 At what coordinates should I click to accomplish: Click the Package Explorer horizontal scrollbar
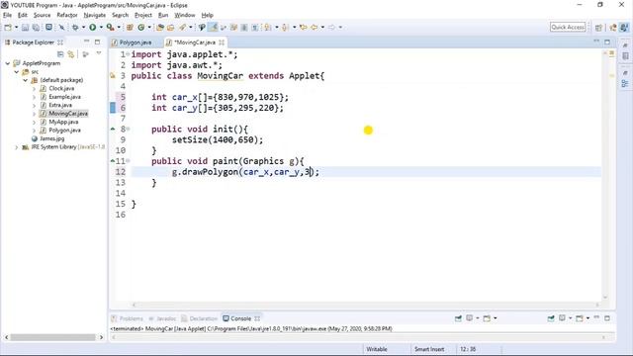click(x=52, y=337)
